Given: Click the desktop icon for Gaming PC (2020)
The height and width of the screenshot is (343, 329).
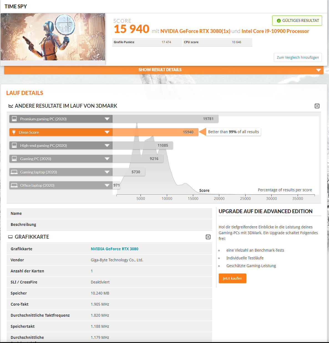Looking at the screenshot, I should [14, 159].
